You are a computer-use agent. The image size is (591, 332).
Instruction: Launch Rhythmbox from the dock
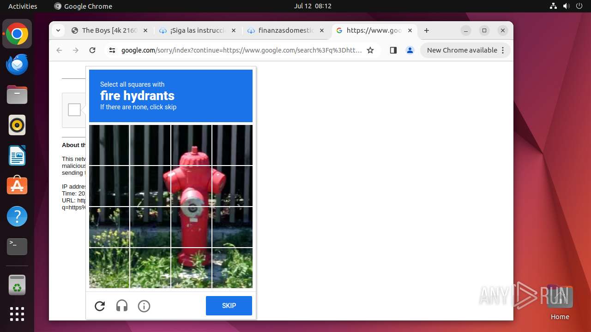pyautogui.click(x=17, y=125)
